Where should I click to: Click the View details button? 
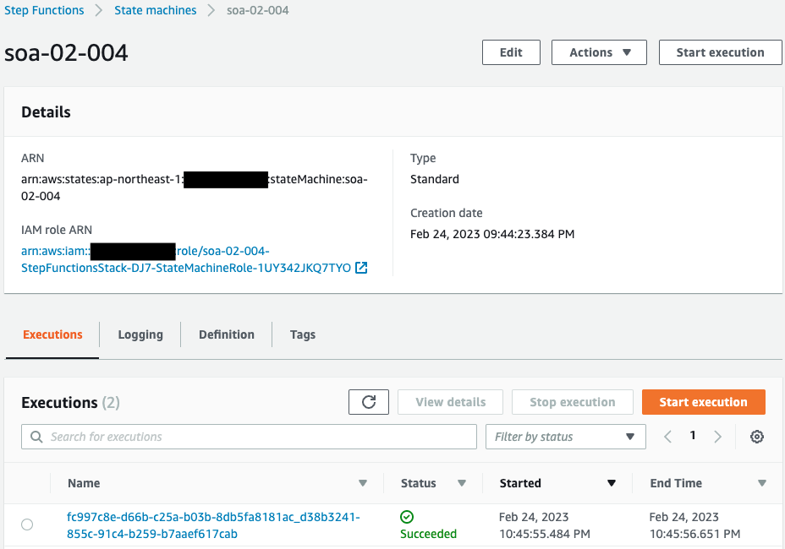coord(450,402)
